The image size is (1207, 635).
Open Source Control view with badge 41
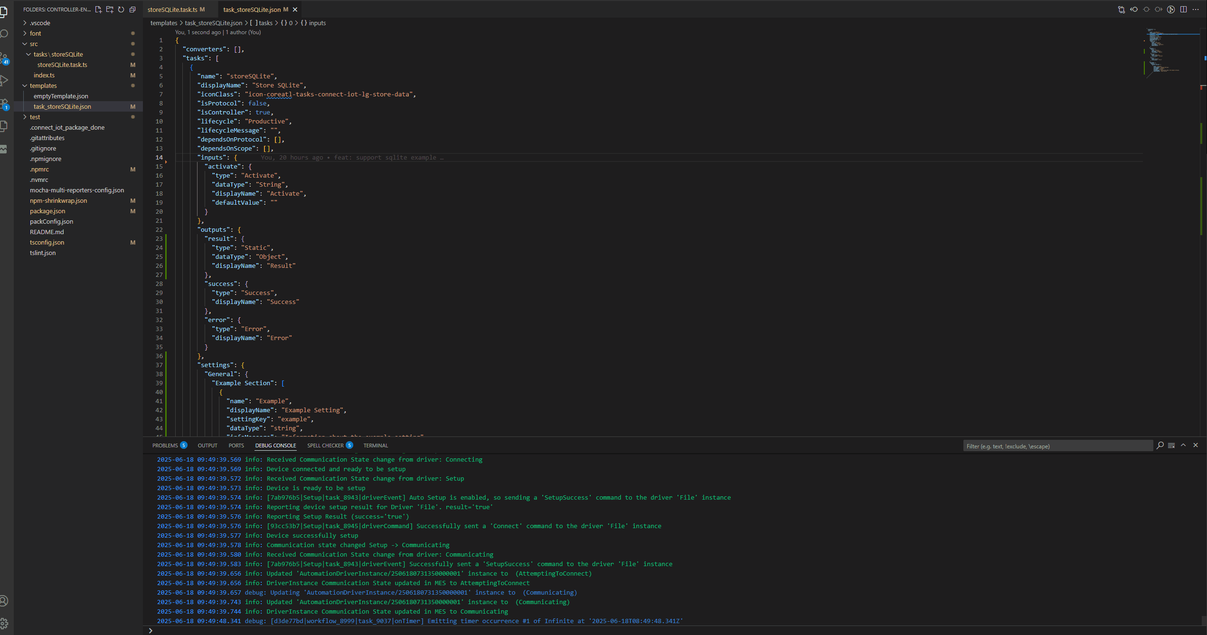pos(4,58)
